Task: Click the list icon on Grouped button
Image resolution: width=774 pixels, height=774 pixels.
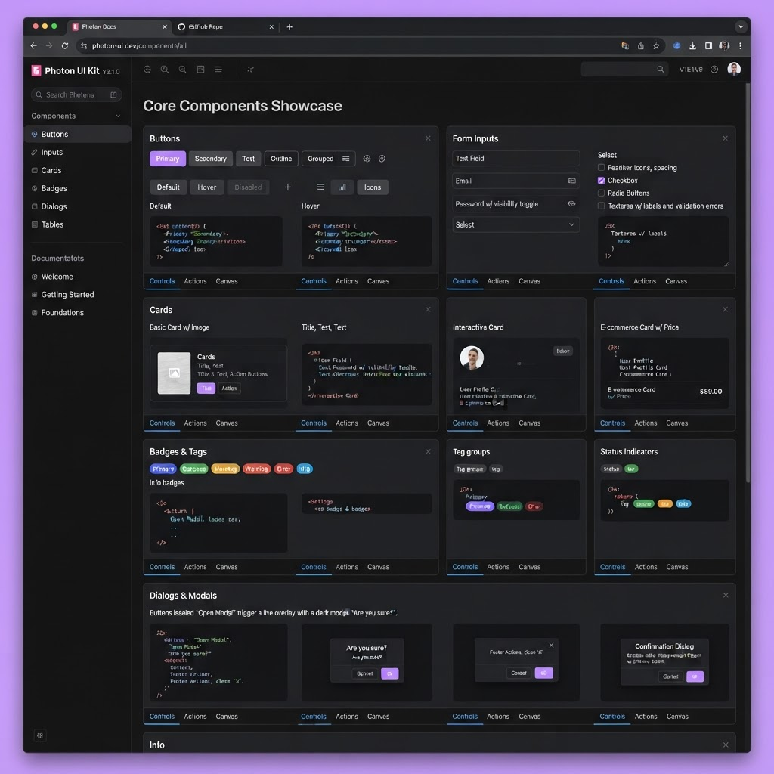Action: (x=345, y=159)
